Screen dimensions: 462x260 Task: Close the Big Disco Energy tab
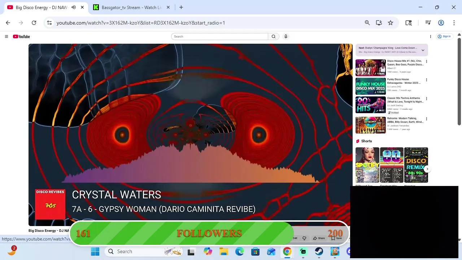[82, 7]
